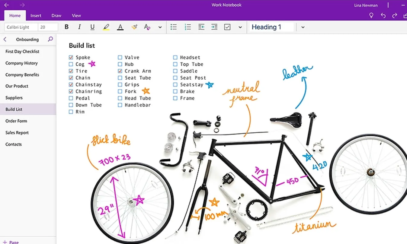The image size is (407, 244).
Task: Toggle bold formatting
Action: coord(66,27)
